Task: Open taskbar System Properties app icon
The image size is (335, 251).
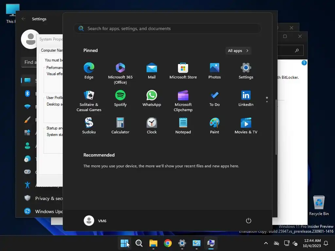Action: pyautogui.click(x=211, y=243)
